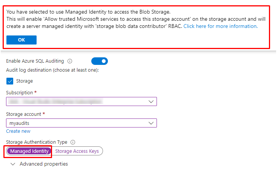Click the 'Storage' label next to the checkbox
This screenshot has width=278, height=169.
coord(25,81)
